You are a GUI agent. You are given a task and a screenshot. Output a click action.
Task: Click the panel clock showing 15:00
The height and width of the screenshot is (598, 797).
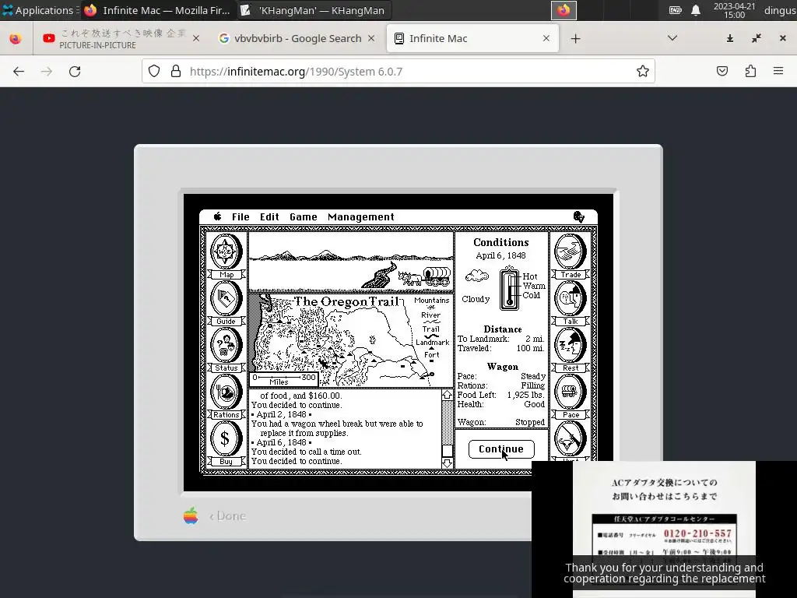[734, 10]
